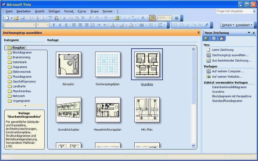Viewport: 258px width, 161px height.
Task: Click the Delete X icon
Action: [83, 18]
